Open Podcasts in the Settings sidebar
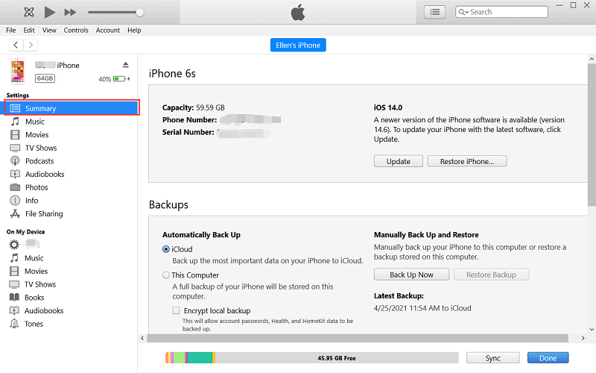 (x=39, y=161)
